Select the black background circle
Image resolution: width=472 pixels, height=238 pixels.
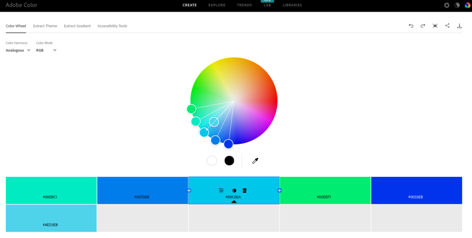(x=229, y=161)
